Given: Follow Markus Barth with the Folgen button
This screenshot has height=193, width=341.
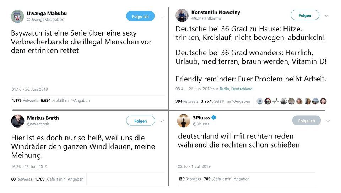Looking at the screenshot, I should [141, 121].
